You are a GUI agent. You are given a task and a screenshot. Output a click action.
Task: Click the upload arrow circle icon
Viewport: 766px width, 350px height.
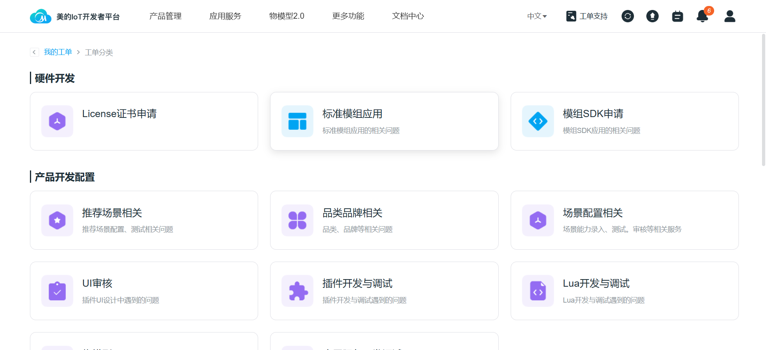652,16
